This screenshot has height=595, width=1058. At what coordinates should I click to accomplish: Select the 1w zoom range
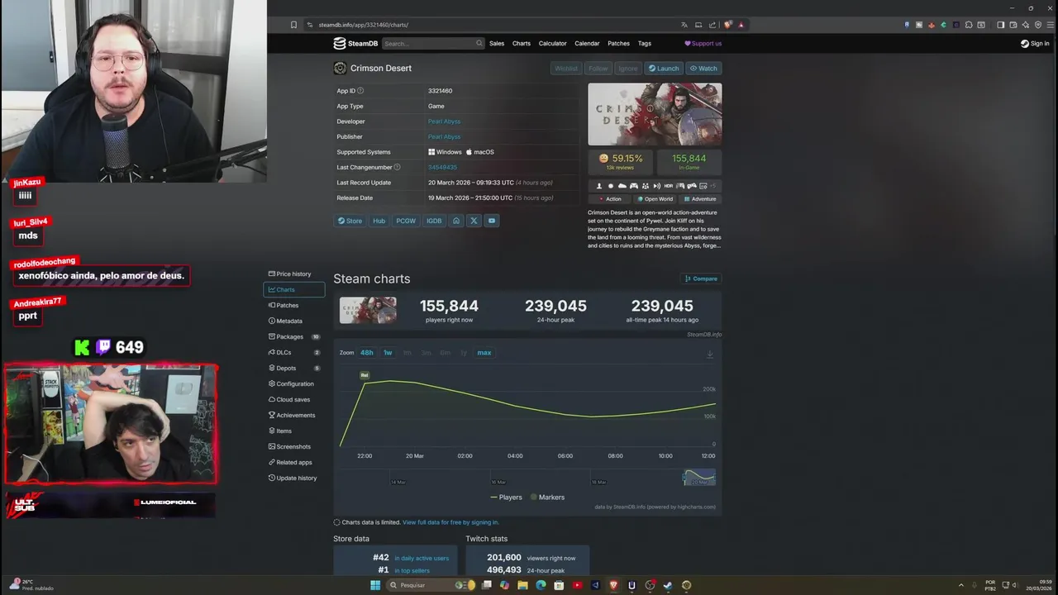[x=387, y=353]
